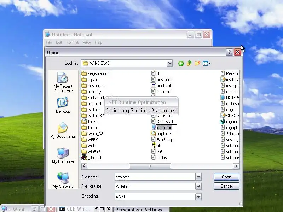This screenshot has height=212, width=283.
Task: Click the horizontal scrollbar thumb in file list
Action: (150, 166)
